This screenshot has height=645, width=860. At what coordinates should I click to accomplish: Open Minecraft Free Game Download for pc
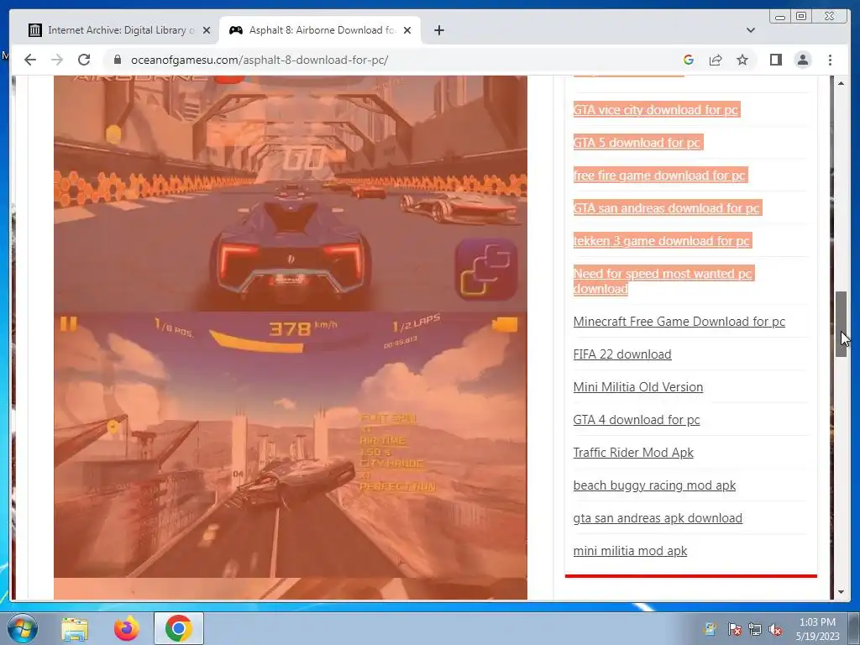pos(679,322)
